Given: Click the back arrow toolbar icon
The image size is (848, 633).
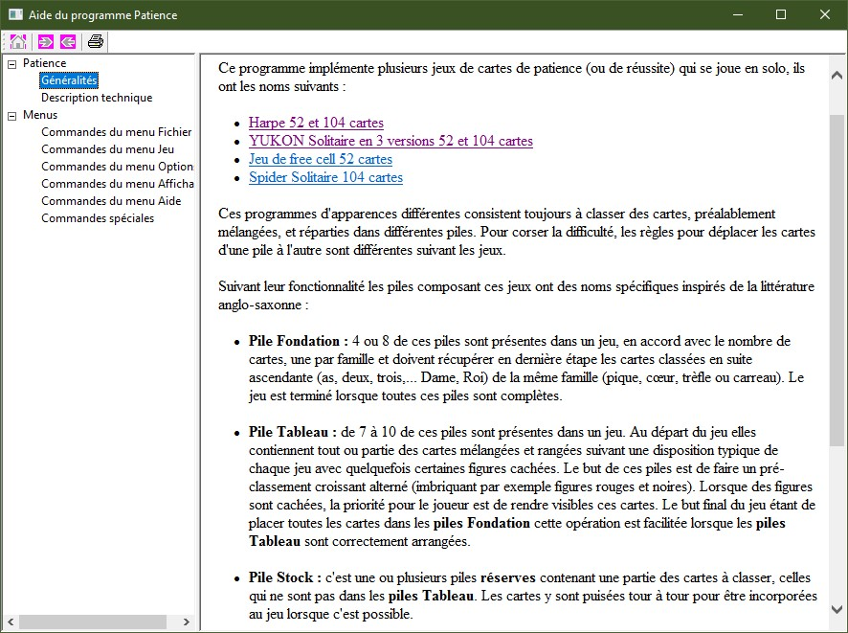Looking at the screenshot, I should pyautogui.click(x=67, y=41).
